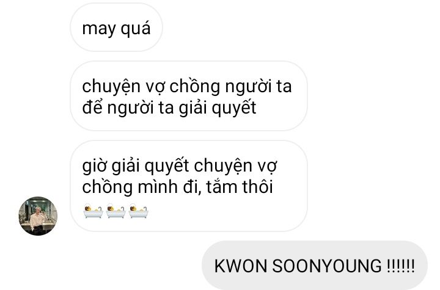Open the sender's profile picture avatar
This screenshot has width=440, height=290.
[x=38, y=216]
